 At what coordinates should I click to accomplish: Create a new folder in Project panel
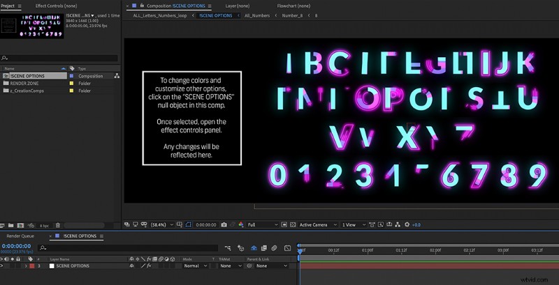(x=11, y=225)
